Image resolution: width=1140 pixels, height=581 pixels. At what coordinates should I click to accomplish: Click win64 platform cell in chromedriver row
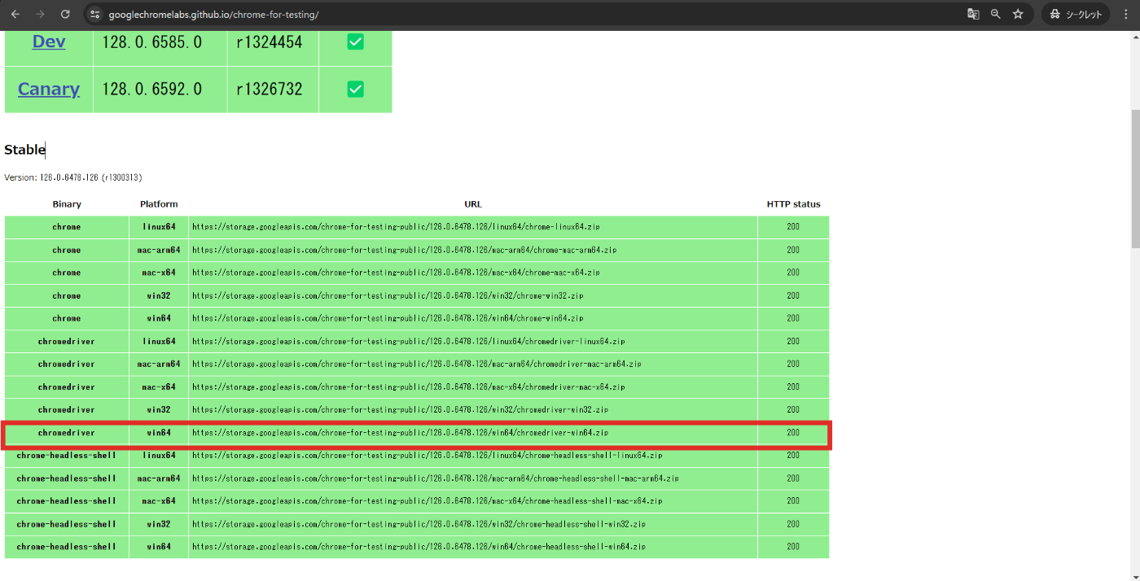[x=159, y=433]
